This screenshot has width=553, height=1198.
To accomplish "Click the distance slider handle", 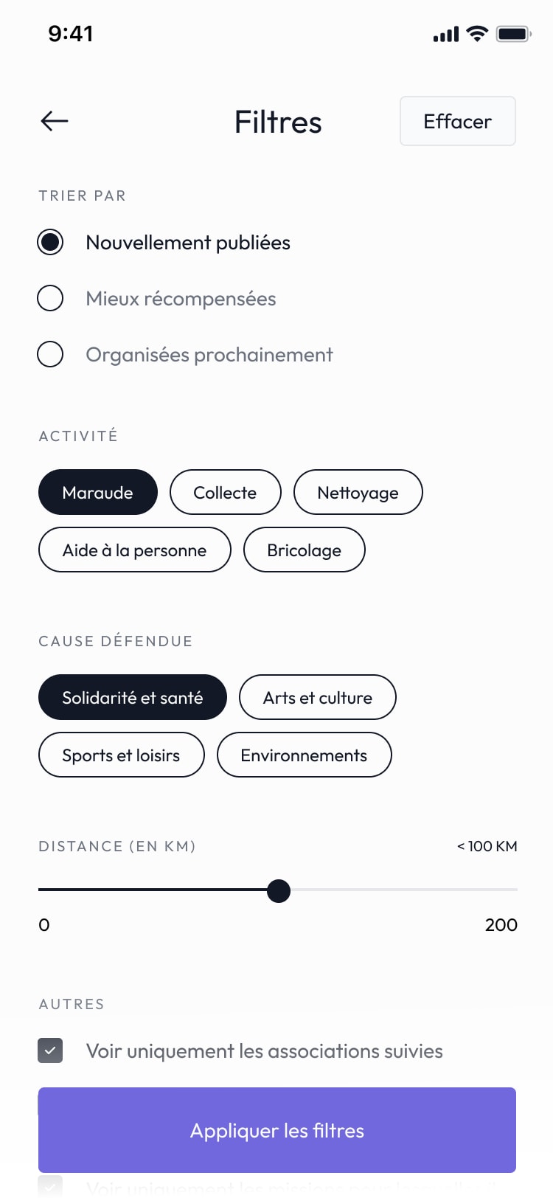I will coord(279,890).
